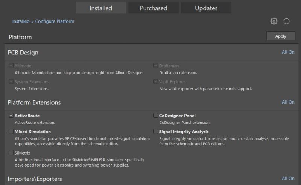Click the 'Signal Integrity Analysis' label text

pyautogui.click(x=184, y=132)
